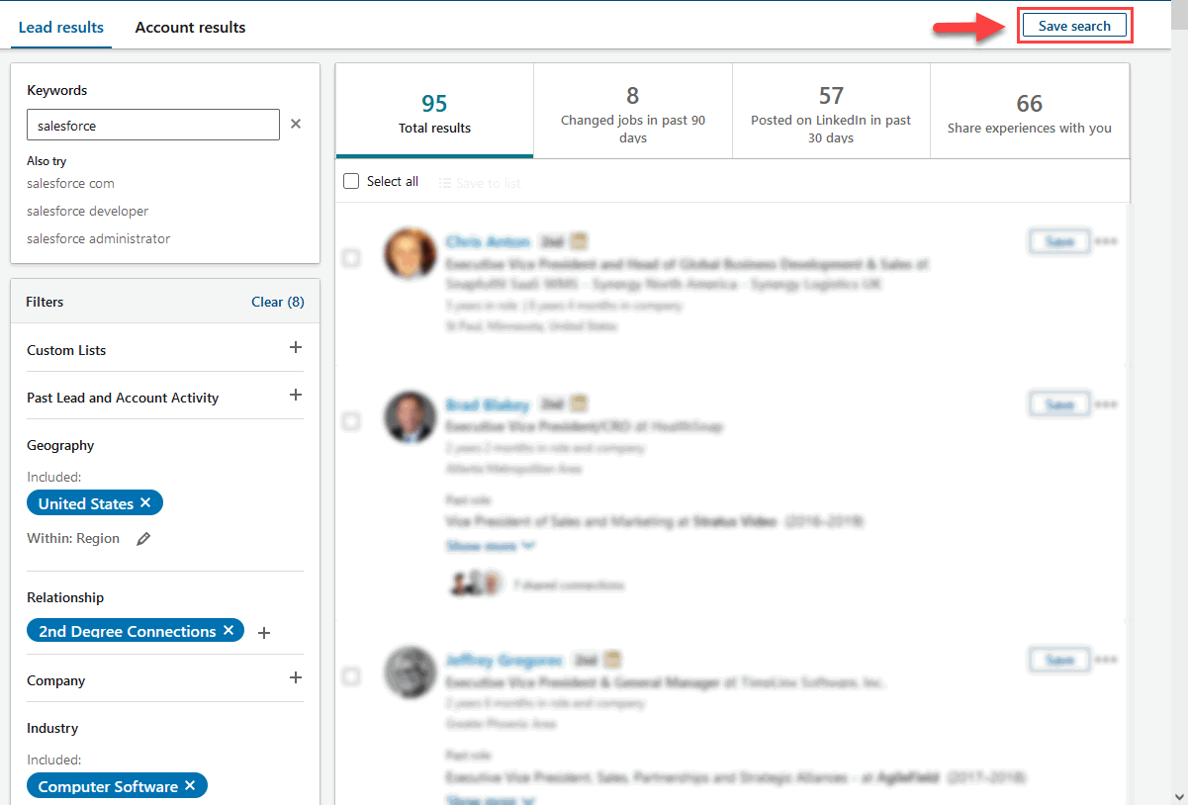
Task: Click the Save search button
Action: pos(1074,26)
